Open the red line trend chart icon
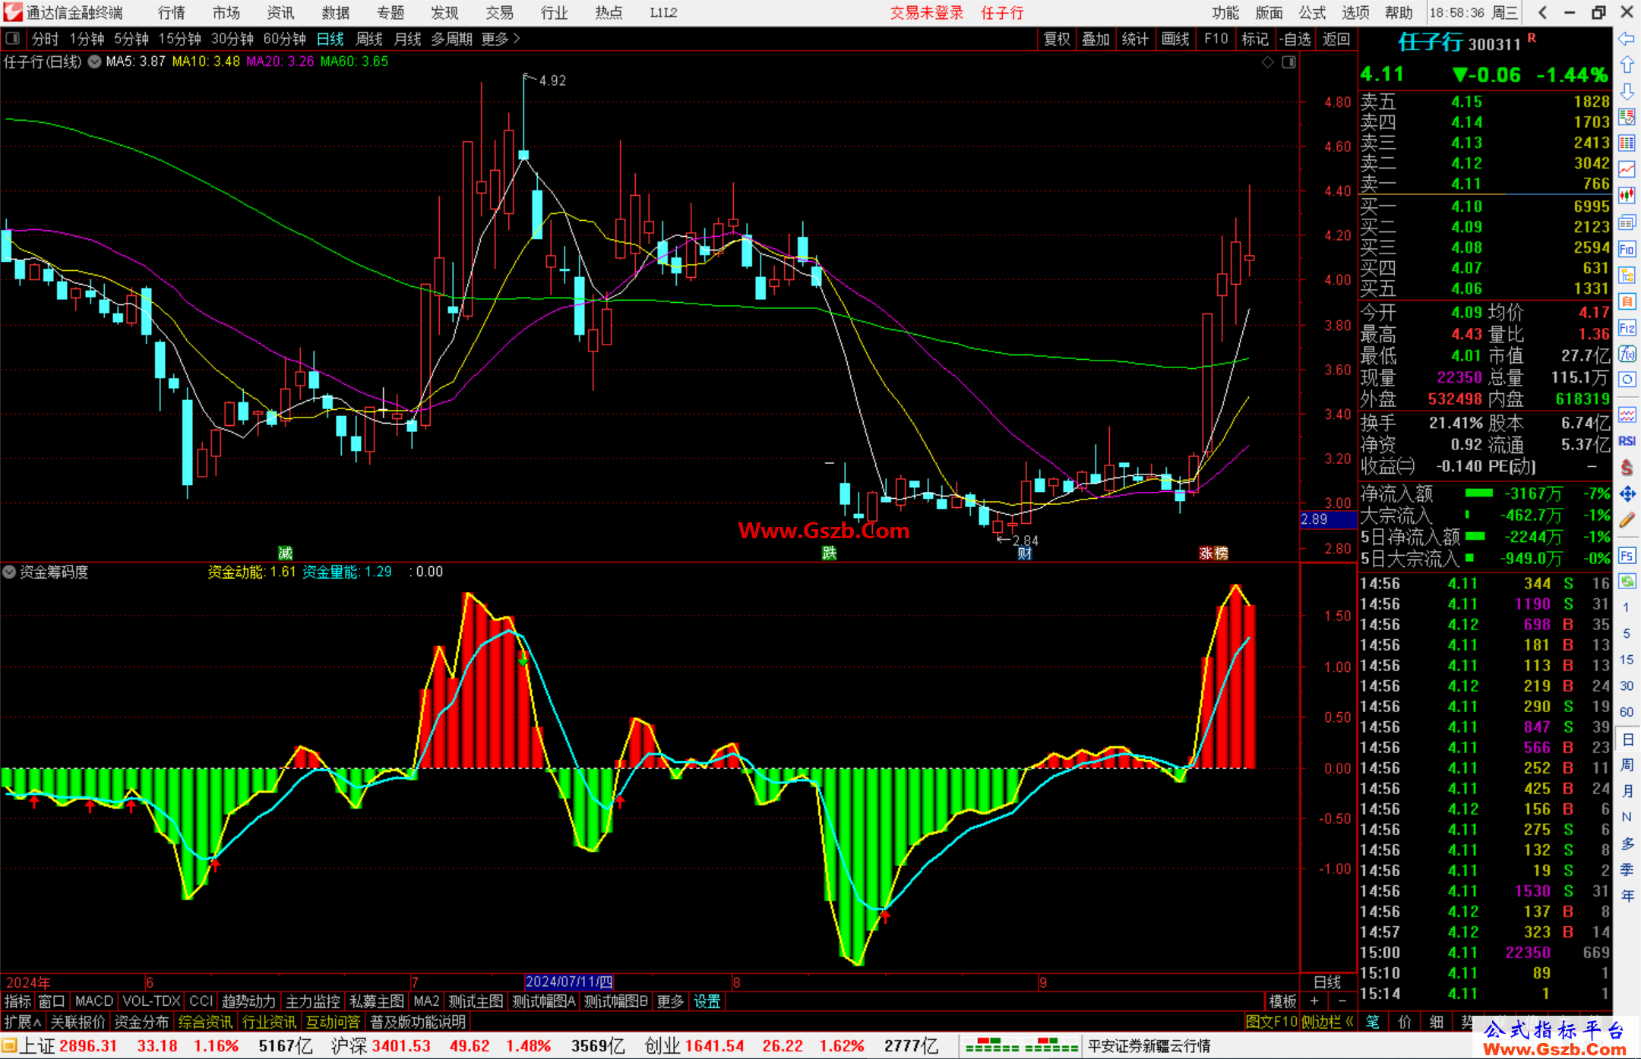 click(x=1627, y=169)
